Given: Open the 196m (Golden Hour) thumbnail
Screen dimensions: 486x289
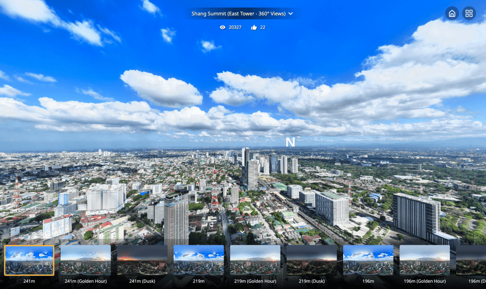Looking at the screenshot, I should click(424, 260).
